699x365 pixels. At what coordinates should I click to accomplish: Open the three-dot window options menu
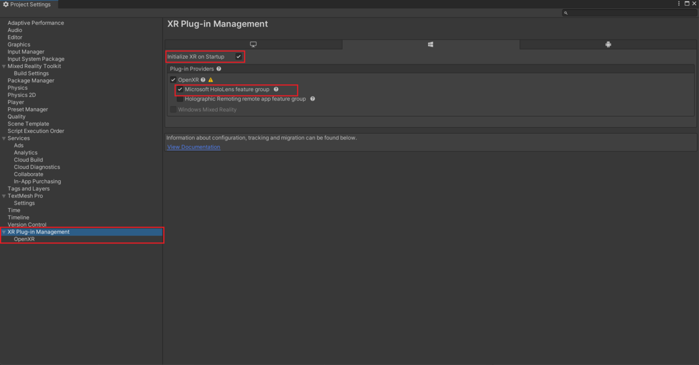(x=679, y=3)
